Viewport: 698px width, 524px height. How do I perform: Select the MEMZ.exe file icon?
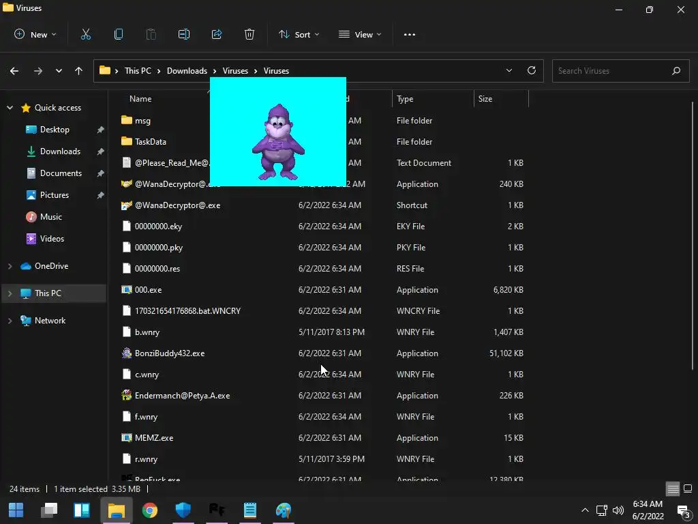[x=127, y=437]
